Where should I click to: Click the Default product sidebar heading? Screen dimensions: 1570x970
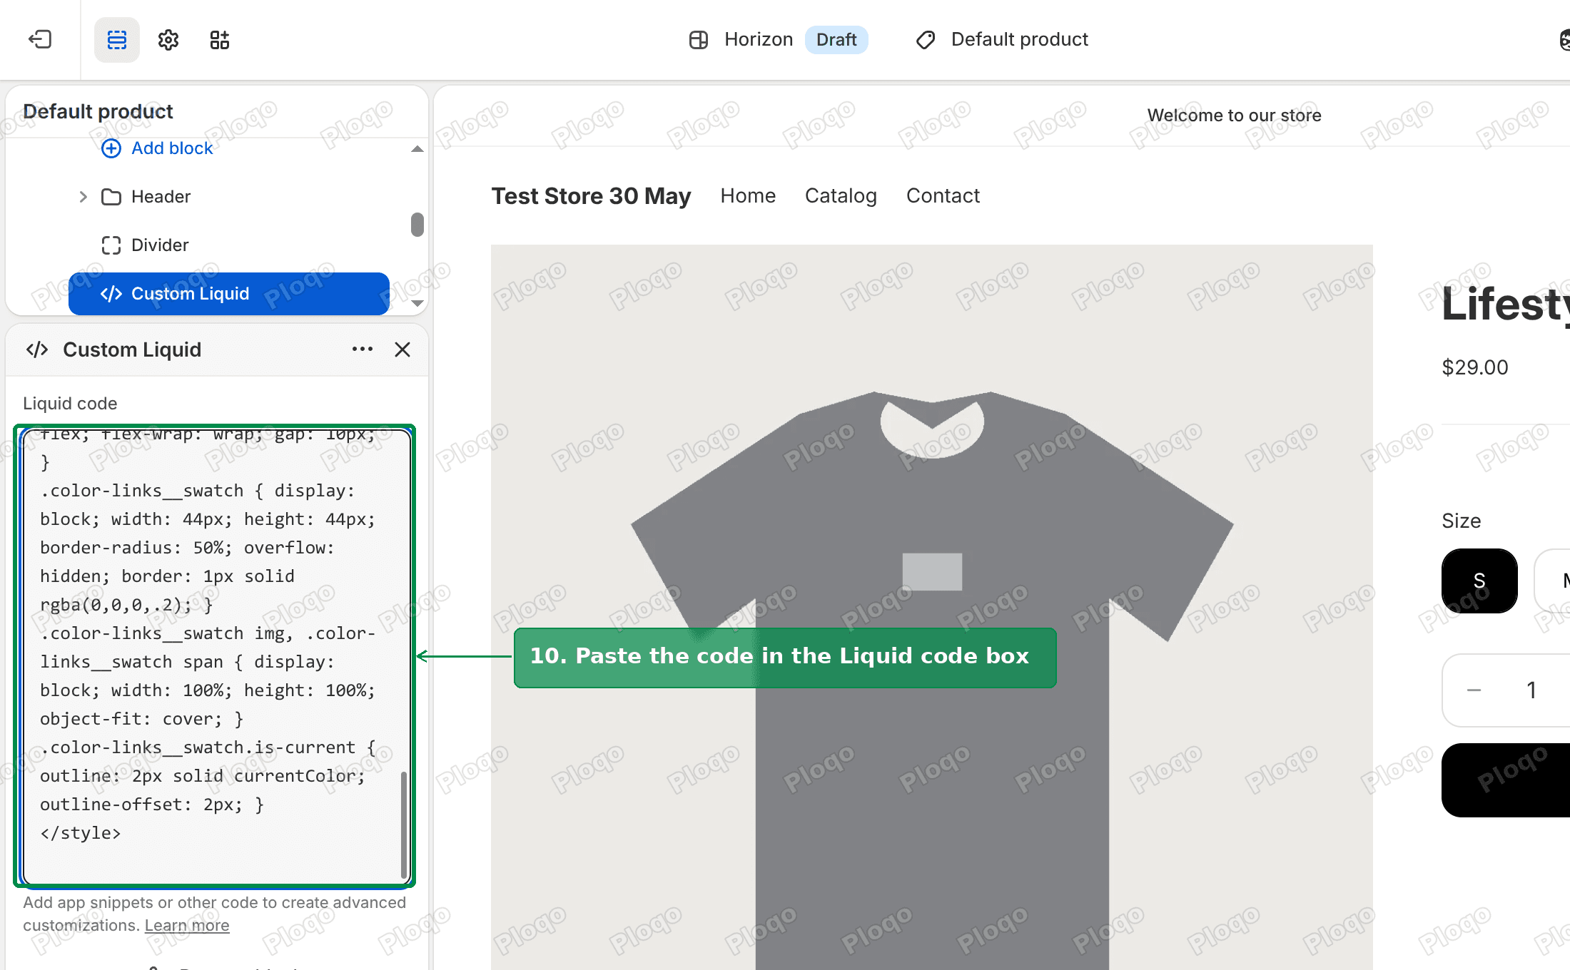(98, 111)
